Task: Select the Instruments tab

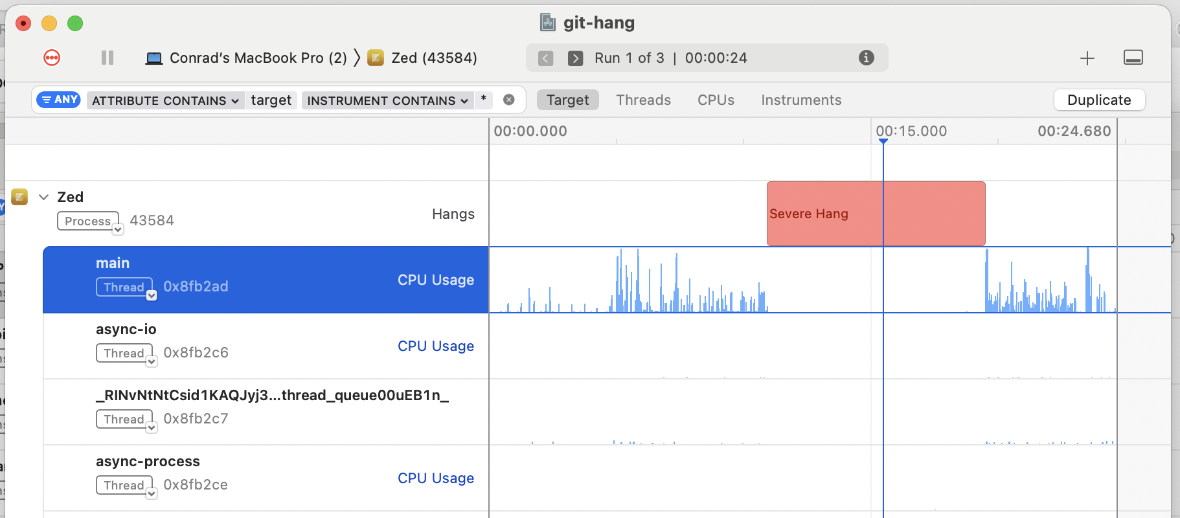Action: (x=801, y=100)
